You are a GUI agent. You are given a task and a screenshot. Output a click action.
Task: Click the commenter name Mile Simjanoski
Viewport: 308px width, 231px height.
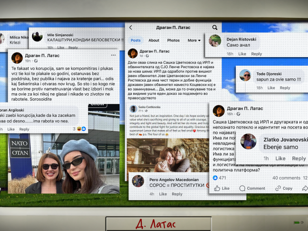coord(60,35)
